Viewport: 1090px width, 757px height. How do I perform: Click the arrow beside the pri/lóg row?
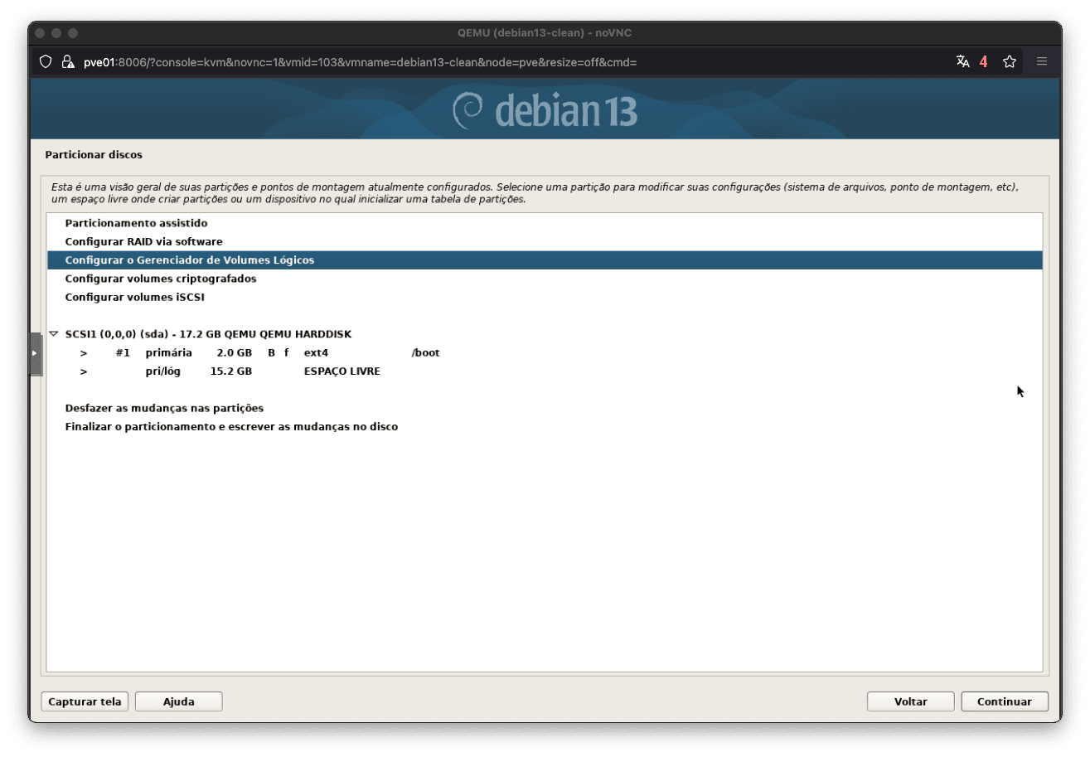click(84, 371)
